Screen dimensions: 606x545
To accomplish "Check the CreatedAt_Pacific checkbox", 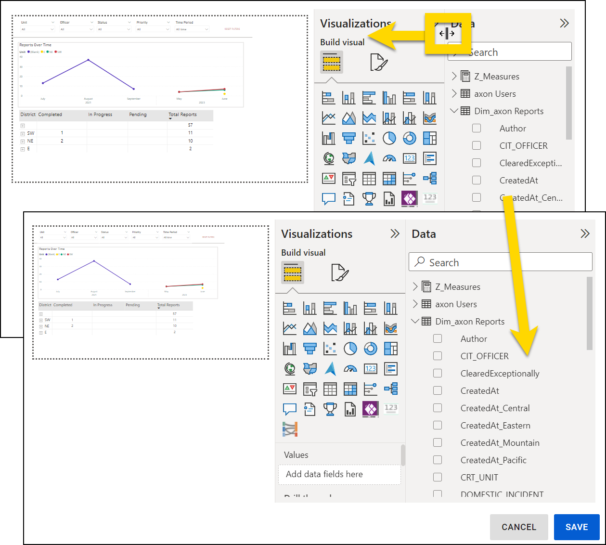I will [438, 460].
